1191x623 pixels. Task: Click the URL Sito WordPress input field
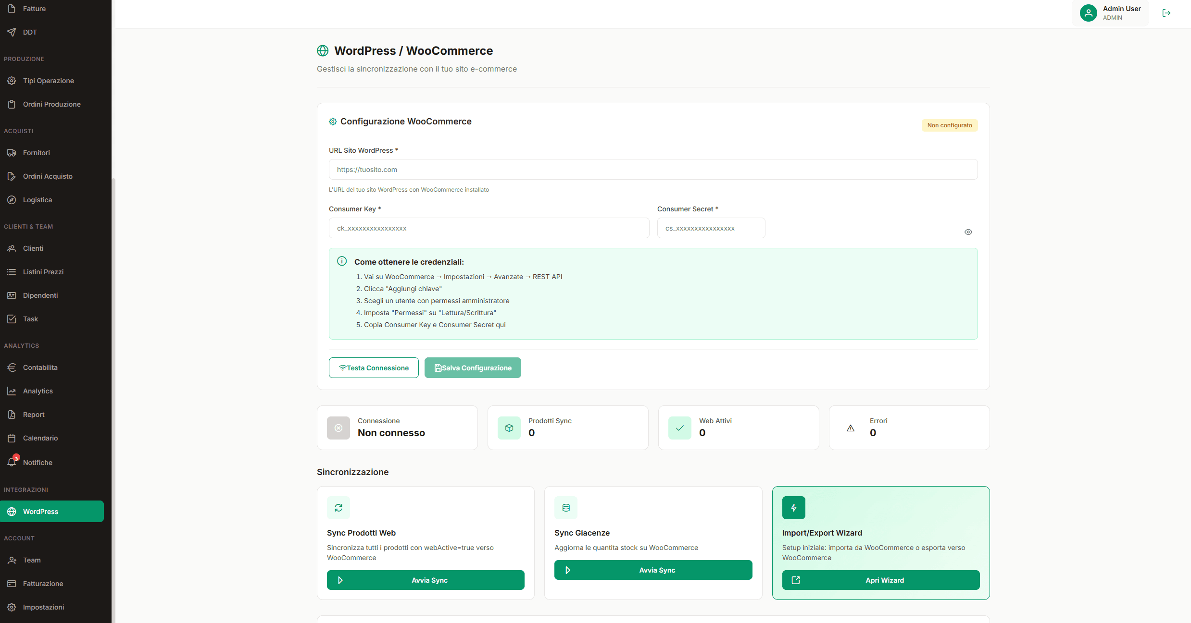pos(652,170)
